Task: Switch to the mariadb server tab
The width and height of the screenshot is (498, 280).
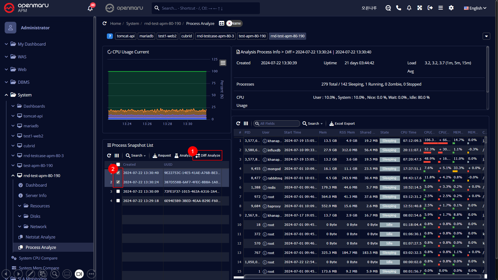Action: pyautogui.click(x=146, y=36)
